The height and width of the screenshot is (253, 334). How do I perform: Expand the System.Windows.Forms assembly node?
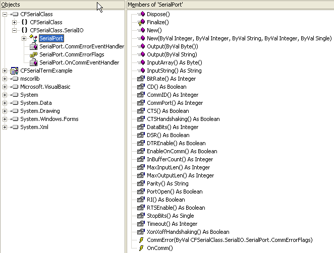point(5,119)
